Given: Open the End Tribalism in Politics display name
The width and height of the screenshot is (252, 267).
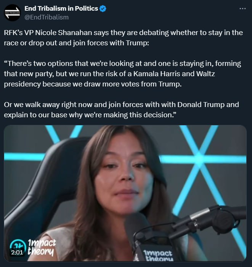Looking at the screenshot, I should 61,8.
